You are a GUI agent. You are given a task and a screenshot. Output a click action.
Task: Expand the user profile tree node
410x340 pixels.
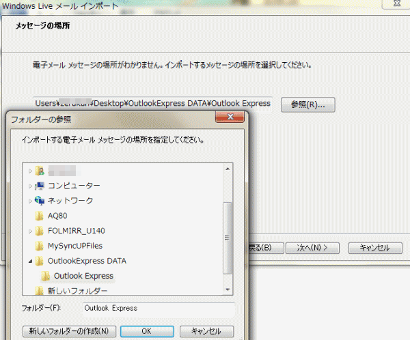tap(30, 171)
